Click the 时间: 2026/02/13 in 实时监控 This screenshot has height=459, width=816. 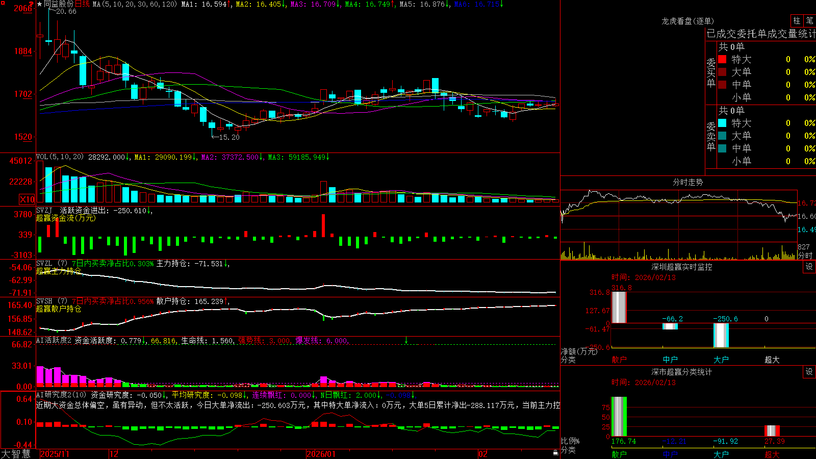pyautogui.click(x=644, y=277)
